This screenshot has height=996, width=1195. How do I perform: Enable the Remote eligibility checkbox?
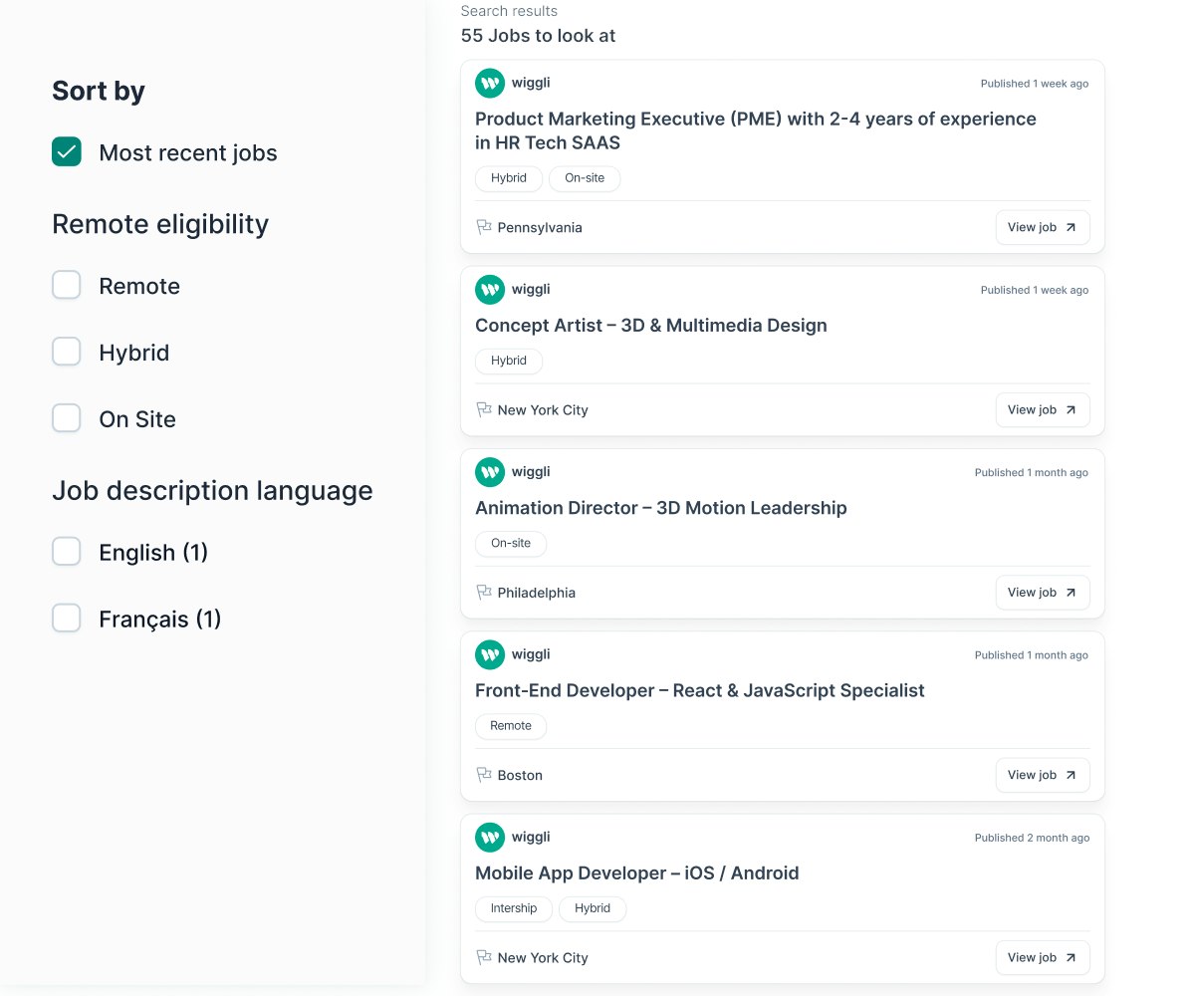pyautogui.click(x=67, y=286)
